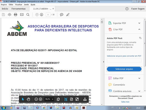Open the Visualizar menu

click(18, 5)
